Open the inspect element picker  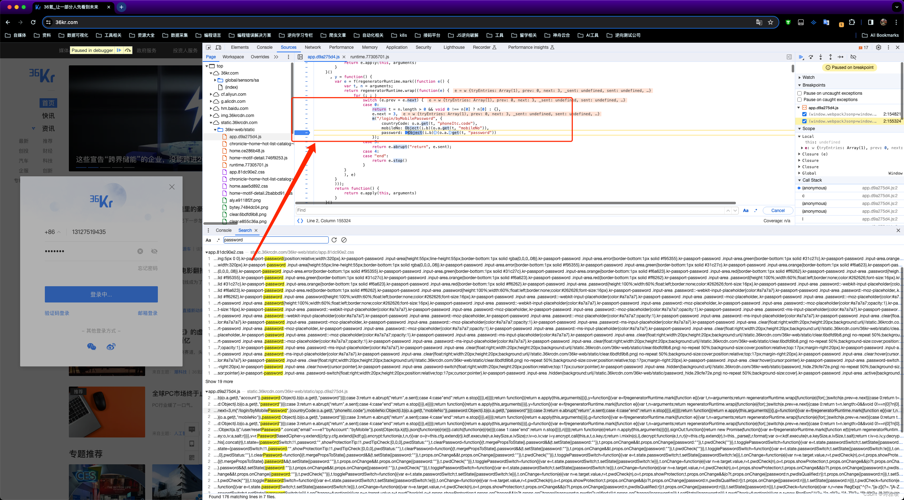pyautogui.click(x=208, y=47)
